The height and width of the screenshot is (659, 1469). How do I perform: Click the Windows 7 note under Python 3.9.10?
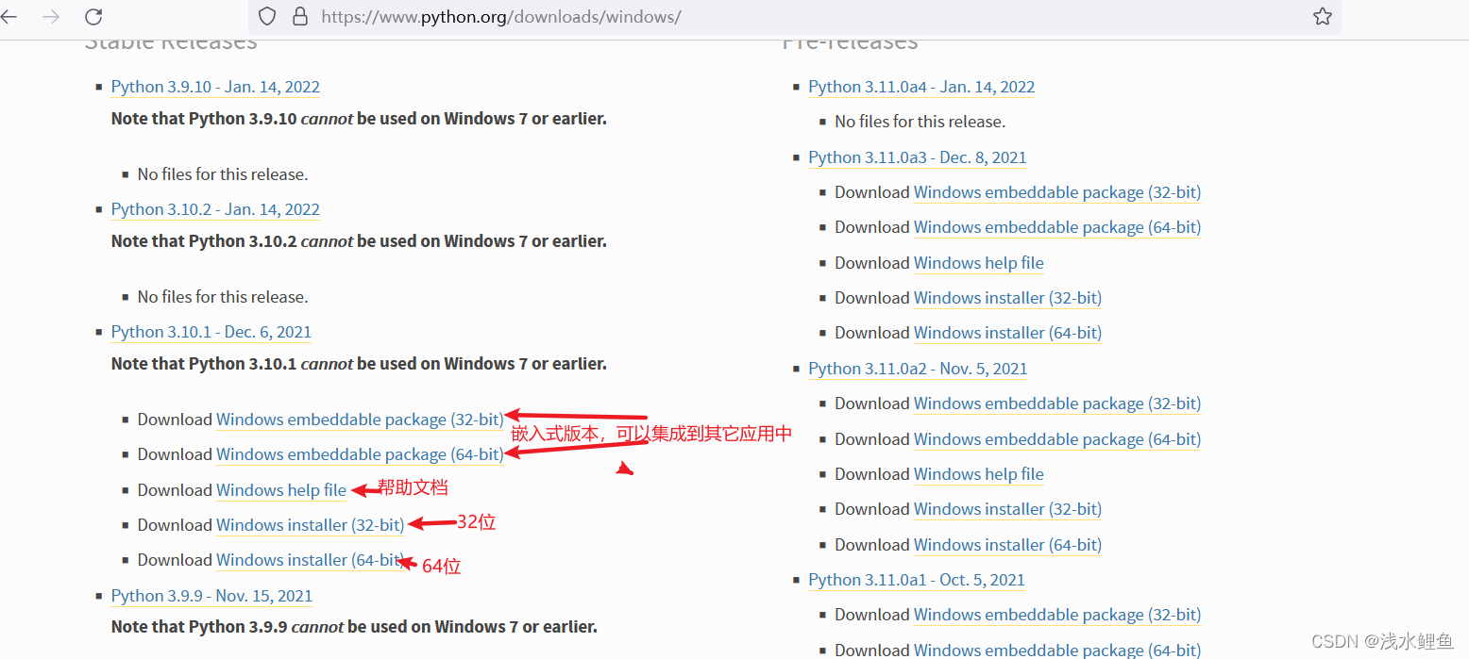click(359, 119)
